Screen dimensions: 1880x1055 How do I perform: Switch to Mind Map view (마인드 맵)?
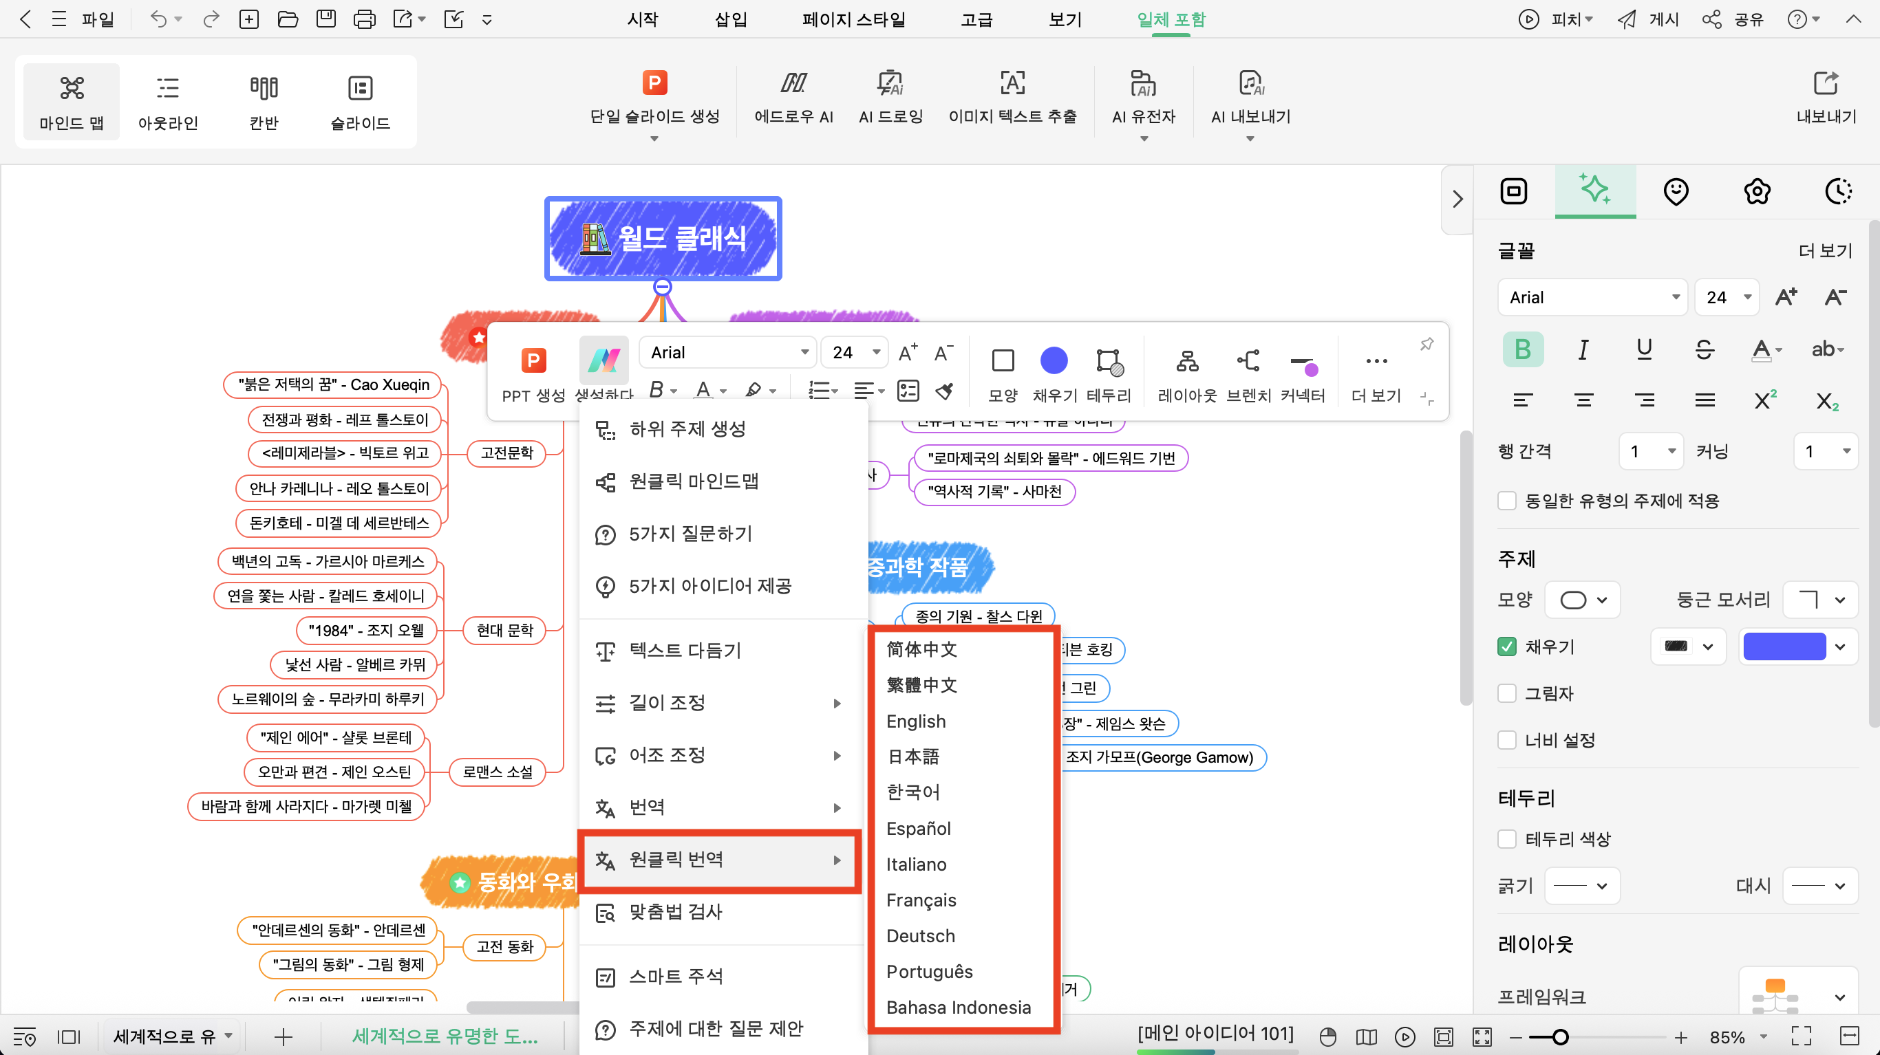click(72, 102)
